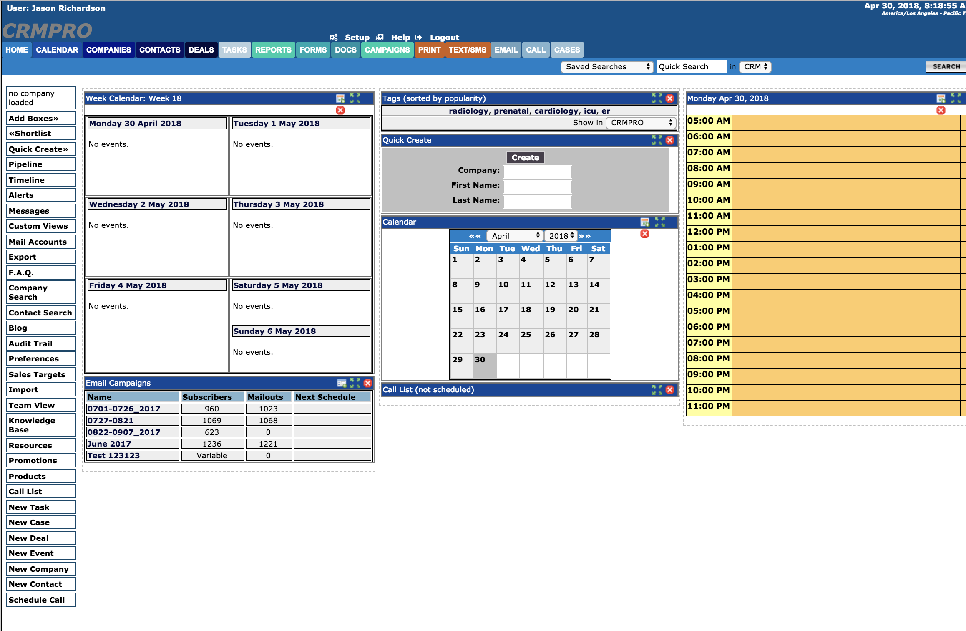Open the 0701-0726_2017 campaign link

pyautogui.click(x=124, y=409)
